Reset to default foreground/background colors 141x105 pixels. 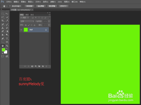pos(2,53)
